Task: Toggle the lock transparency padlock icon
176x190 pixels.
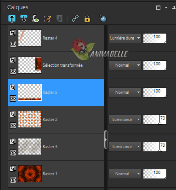Action: pos(87,19)
